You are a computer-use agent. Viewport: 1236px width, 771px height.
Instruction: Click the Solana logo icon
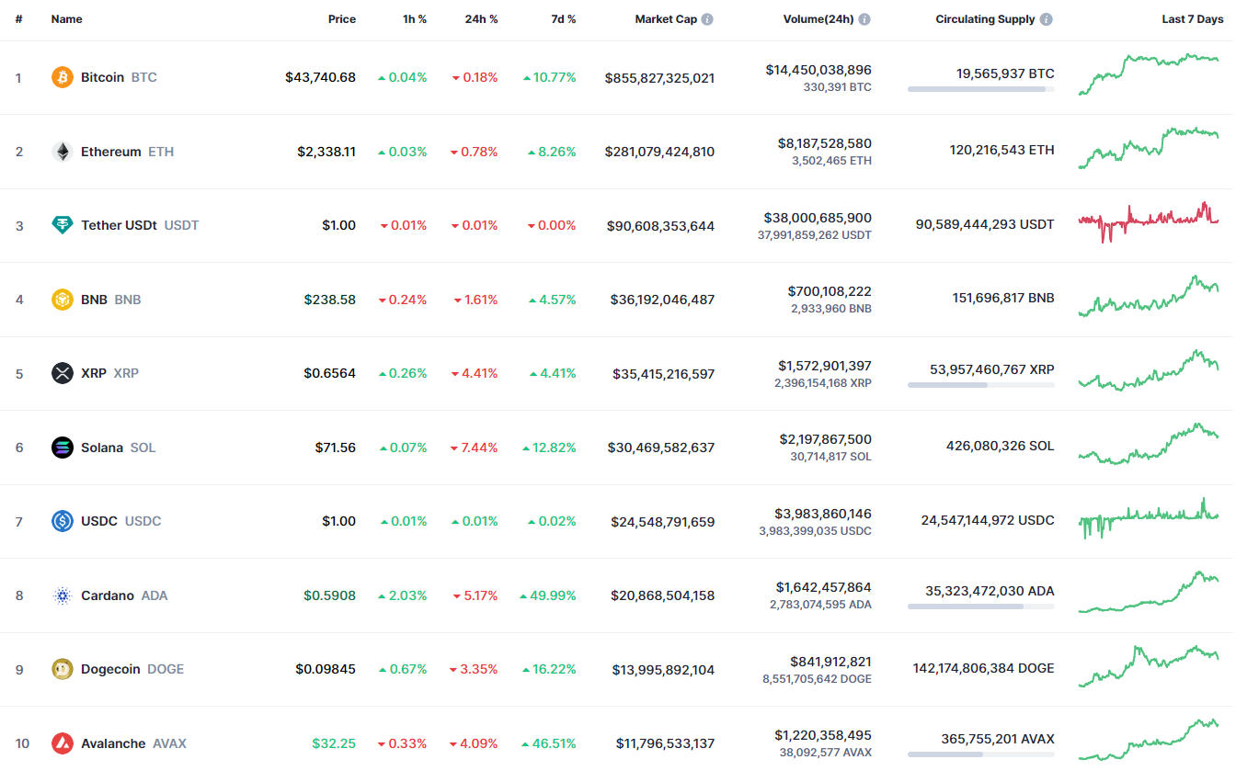(63, 448)
